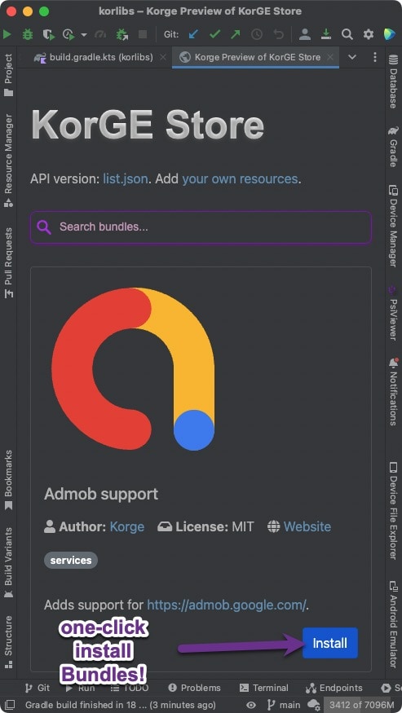Open the hidden tabs chevron dropdown
This screenshot has width=402, height=713.
352,57
